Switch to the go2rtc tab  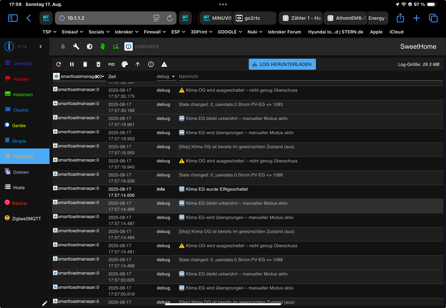click(254, 18)
